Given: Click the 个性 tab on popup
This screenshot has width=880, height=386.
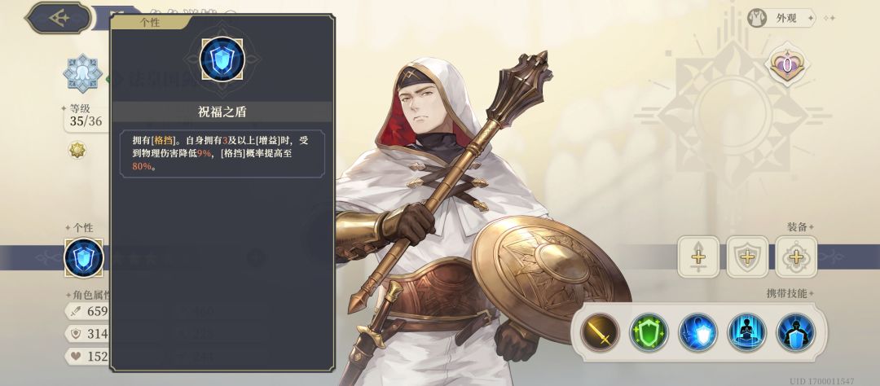Looking at the screenshot, I should (x=148, y=23).
